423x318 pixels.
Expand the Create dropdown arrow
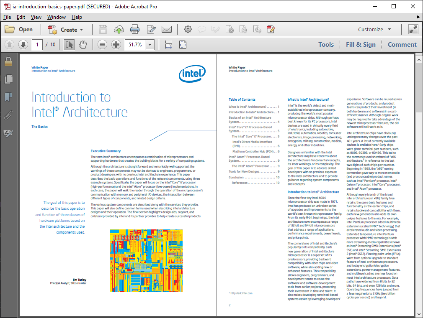[82, 30]
